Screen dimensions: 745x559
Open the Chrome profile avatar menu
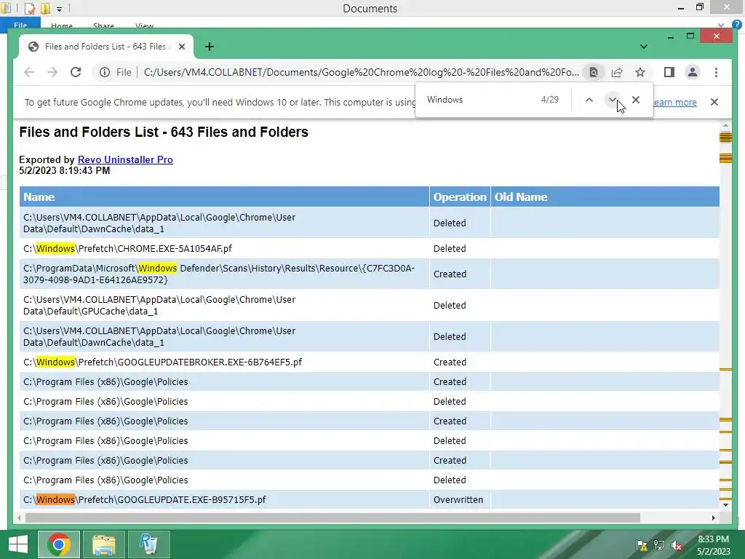[693, 72]
